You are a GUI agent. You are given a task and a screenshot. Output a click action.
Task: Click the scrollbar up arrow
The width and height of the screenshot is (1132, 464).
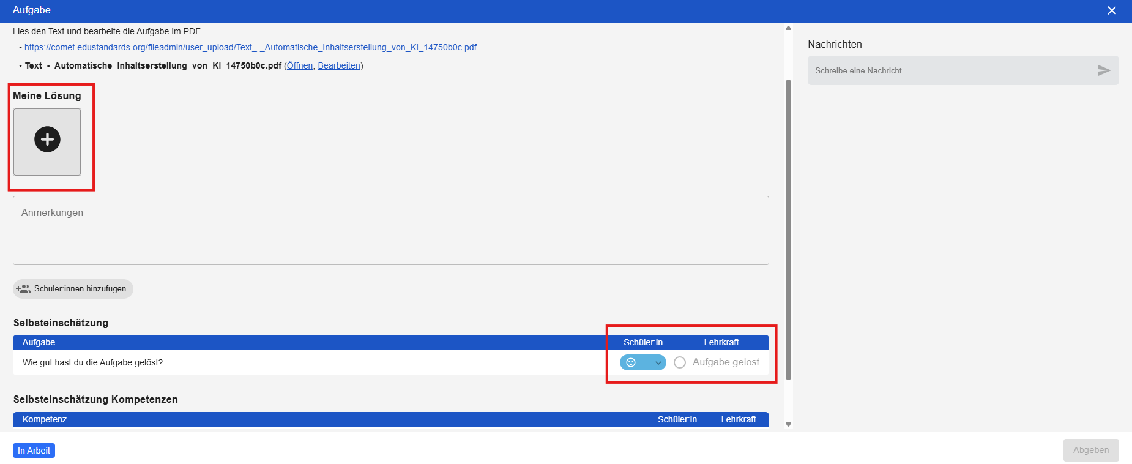click(x=788, y=28)
